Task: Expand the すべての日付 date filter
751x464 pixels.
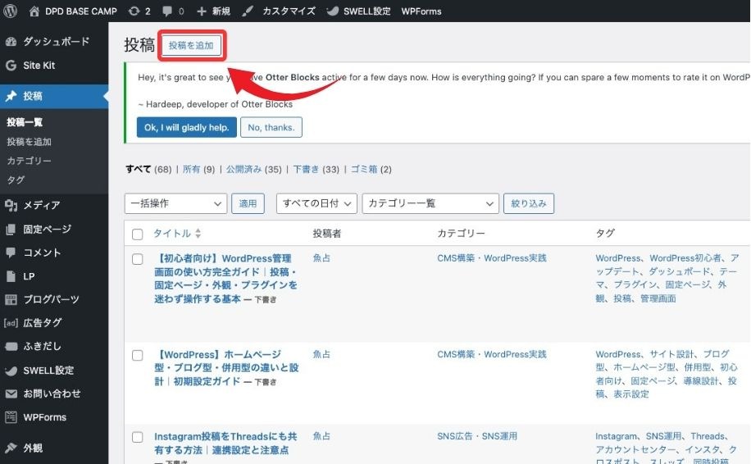Action: [316, 203]
